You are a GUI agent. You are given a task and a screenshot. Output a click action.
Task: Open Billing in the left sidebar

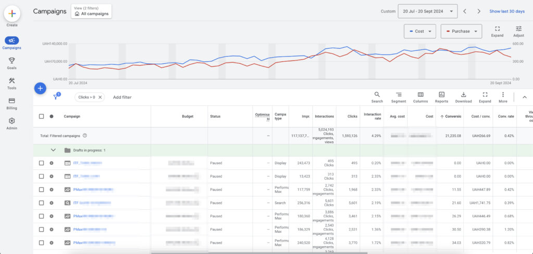pos(11,103)
